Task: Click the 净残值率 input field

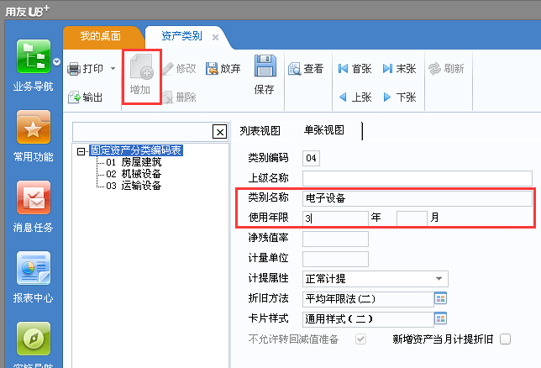Action: pos(335,239)
